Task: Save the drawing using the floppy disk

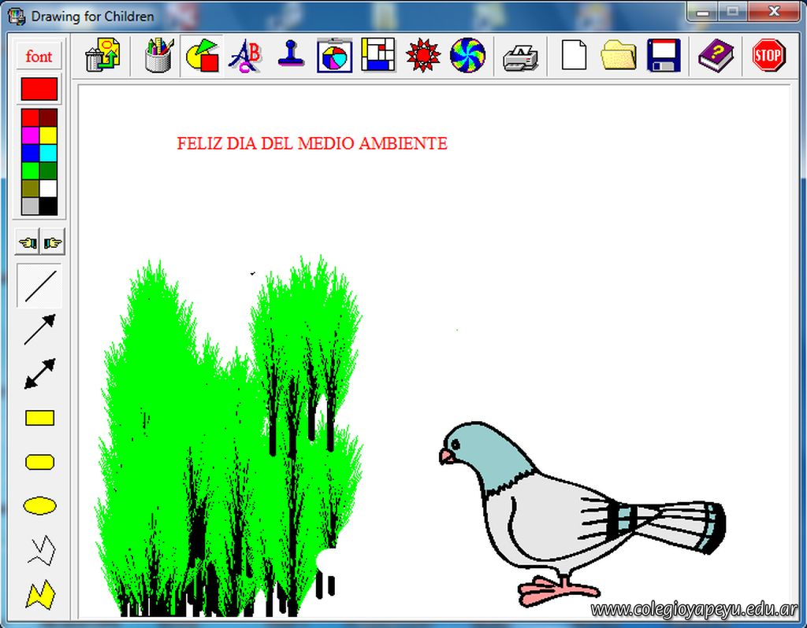Action: 663,56
